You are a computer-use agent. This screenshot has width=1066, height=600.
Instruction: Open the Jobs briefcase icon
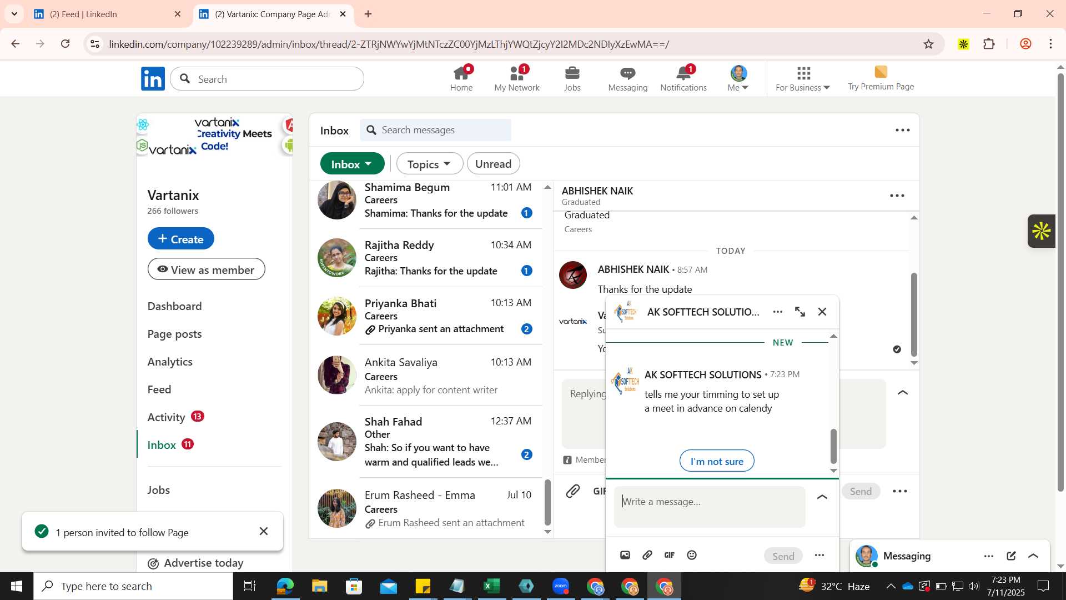(572, 78)
